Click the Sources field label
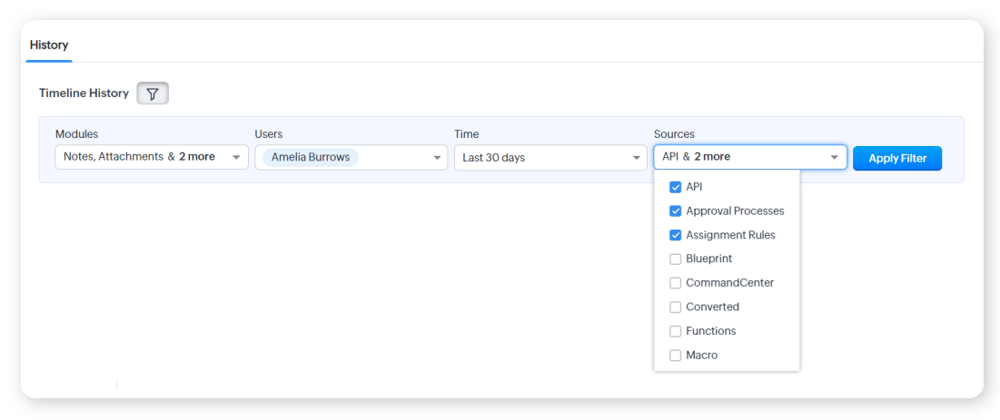 [674, 134]
